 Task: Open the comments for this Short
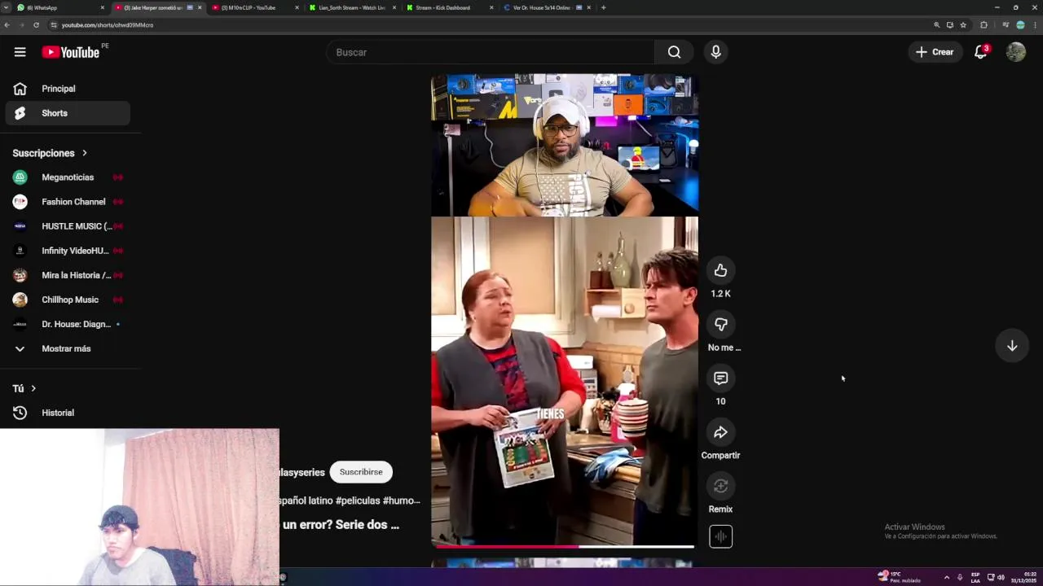pyautogui.click(x=720, y=378)
